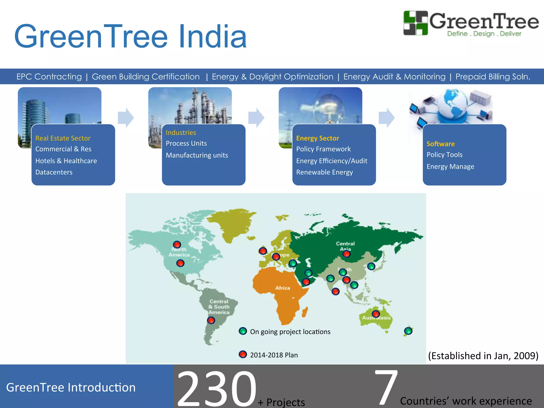The width and height of the screenshot is (544, 408).
Task: Select Prepaid Billing Soln. in the banner
Action: [493, 77]
